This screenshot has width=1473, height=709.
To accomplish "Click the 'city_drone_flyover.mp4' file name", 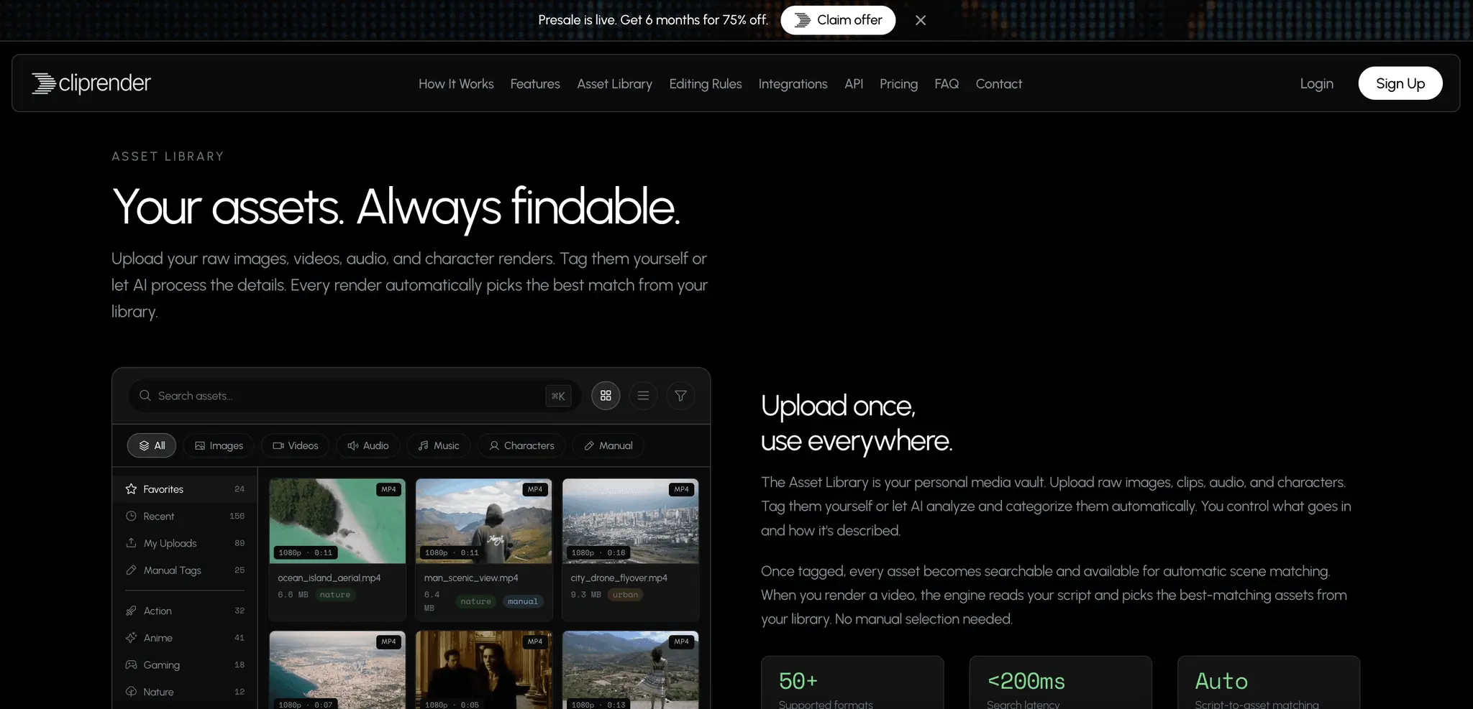I will click(x=619, y=578).
